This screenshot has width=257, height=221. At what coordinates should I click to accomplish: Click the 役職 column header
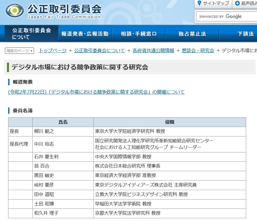click(x=170, y=122)
